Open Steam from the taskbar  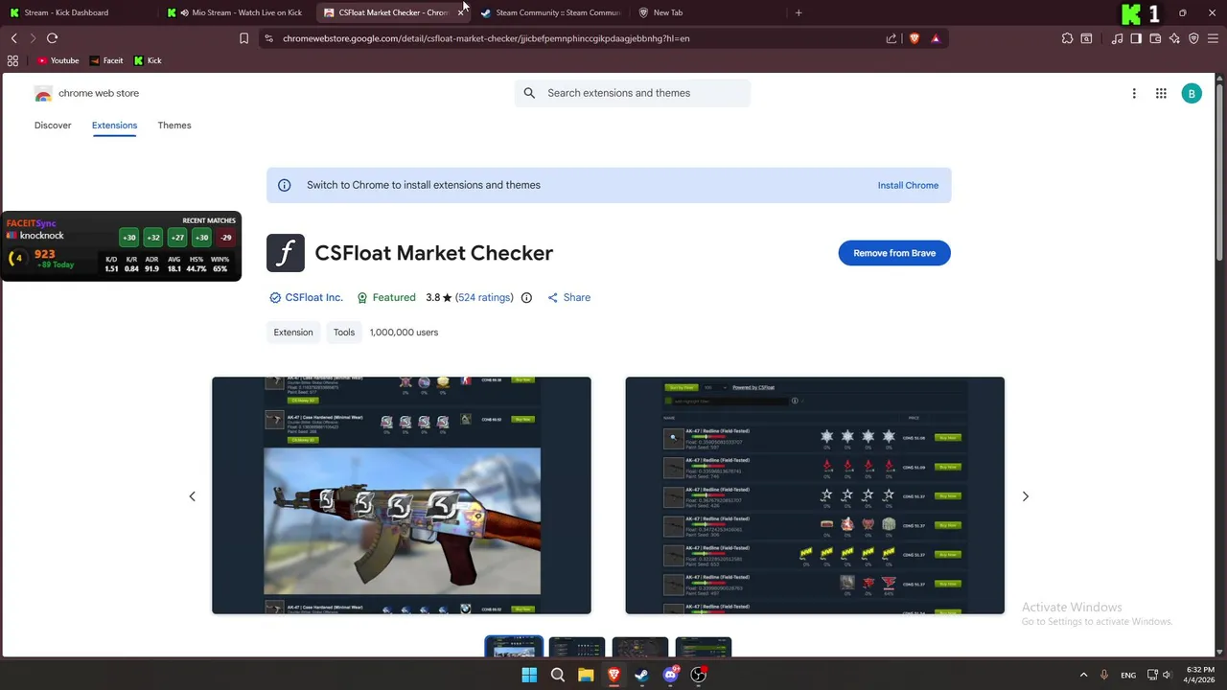coord(641,675)
